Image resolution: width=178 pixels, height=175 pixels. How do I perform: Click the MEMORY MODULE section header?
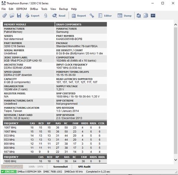pyautogui.click(x=29, y=24)
